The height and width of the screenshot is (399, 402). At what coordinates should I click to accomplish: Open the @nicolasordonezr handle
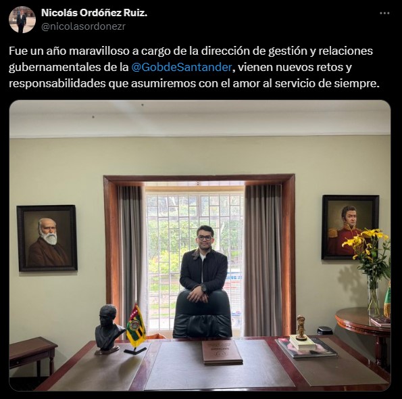[x=83, y=26]
